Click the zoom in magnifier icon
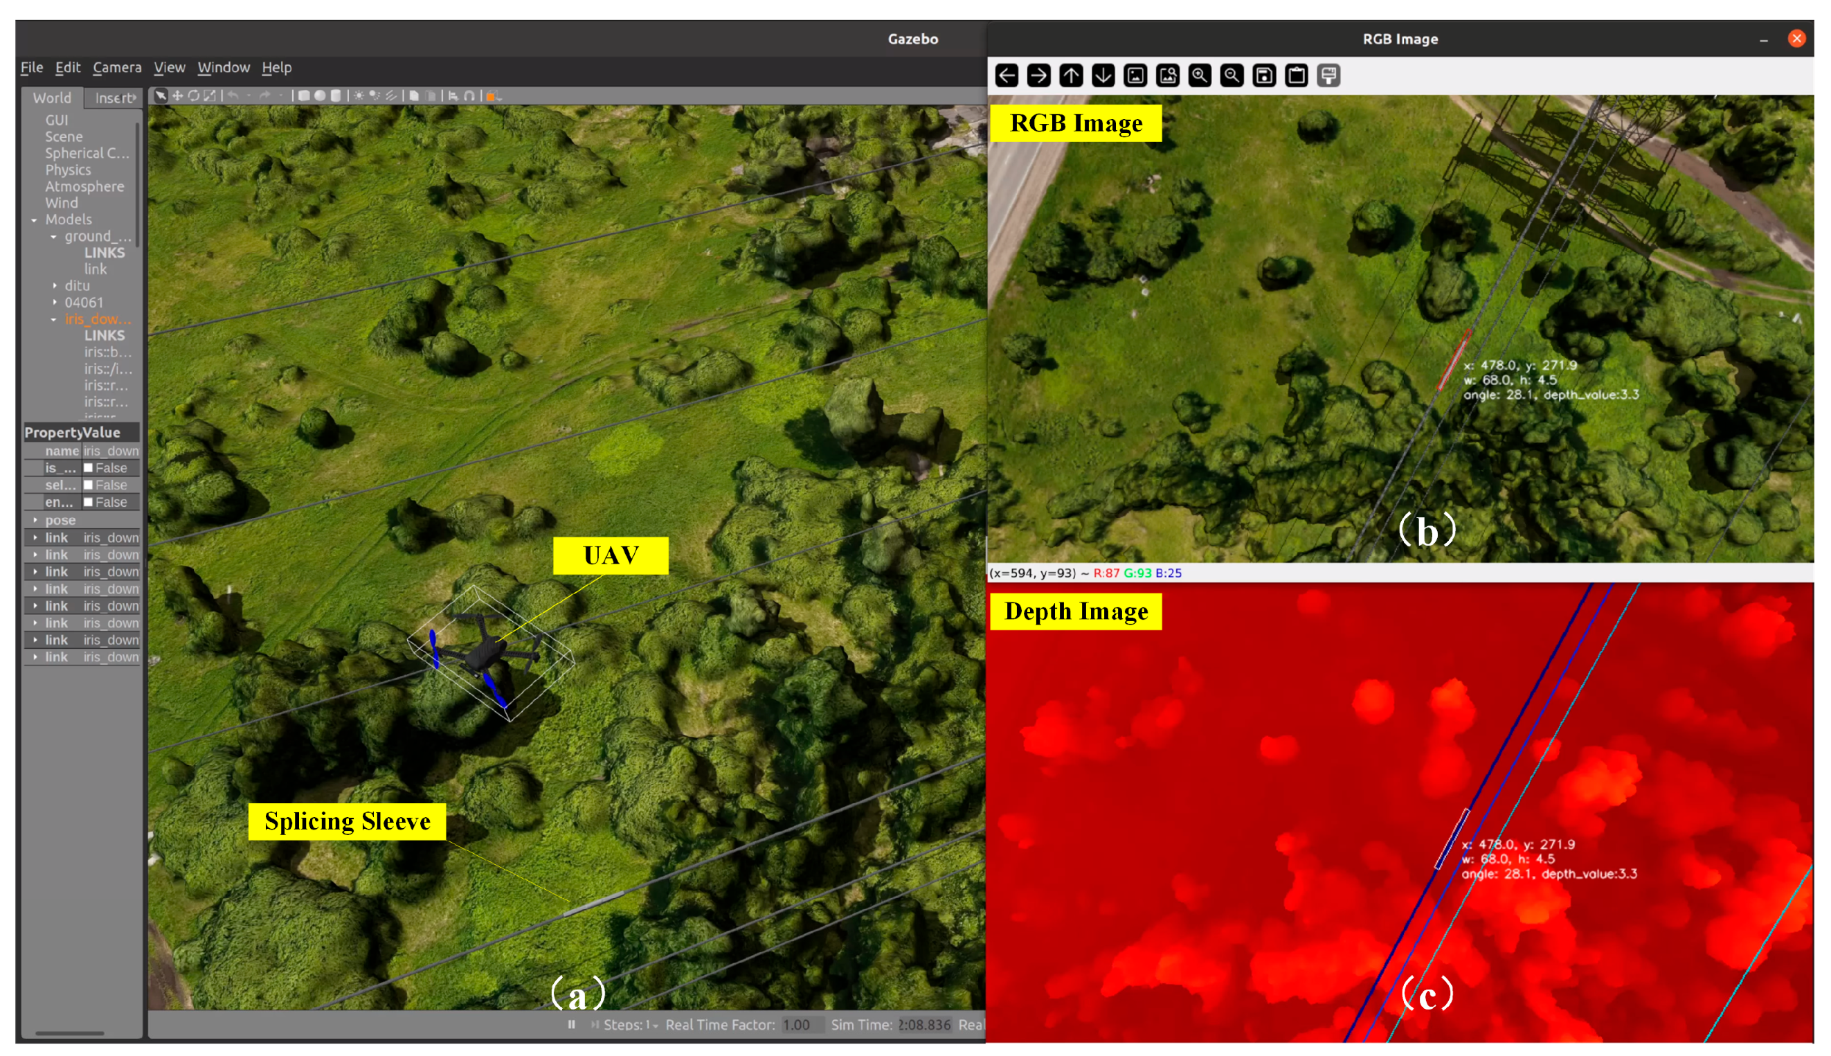The height and width of the screenshot is (1056, 1831). coord(1200,75)
